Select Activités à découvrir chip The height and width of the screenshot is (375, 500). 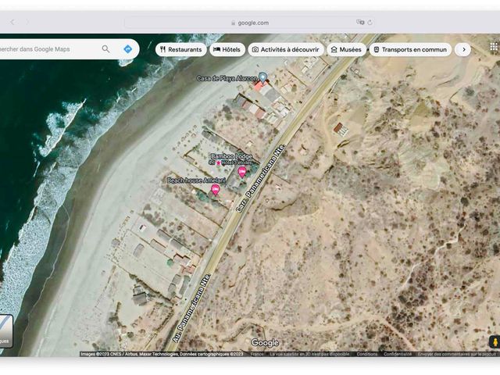pyautogui.click(x=286, y=49)
